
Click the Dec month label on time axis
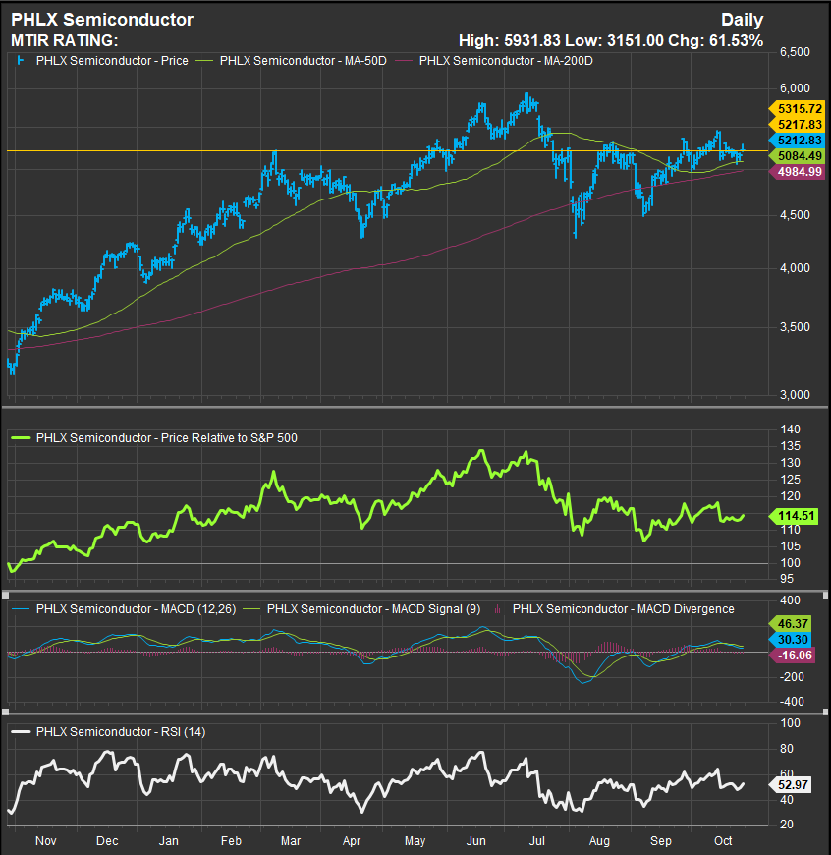[107, 841]
